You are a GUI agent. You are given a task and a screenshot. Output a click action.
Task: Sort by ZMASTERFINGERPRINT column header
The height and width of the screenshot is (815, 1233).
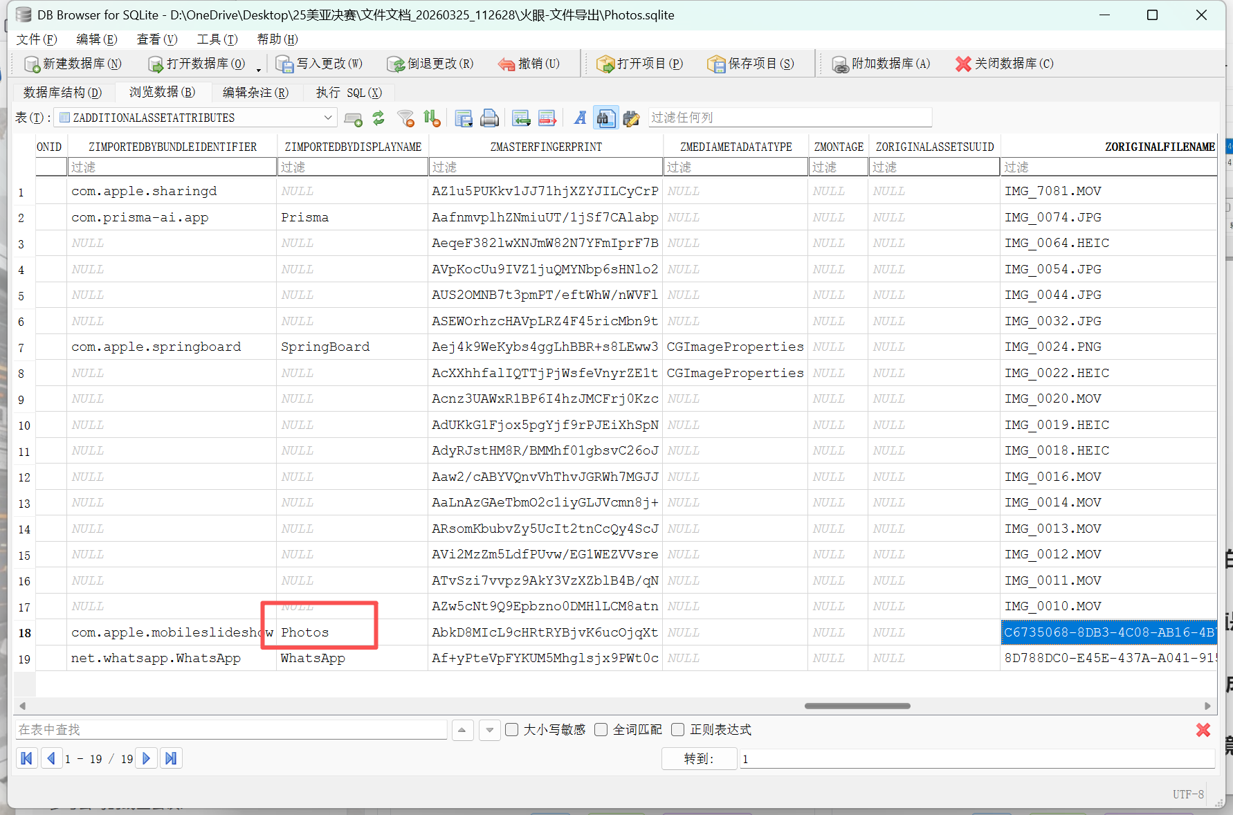[x=546, y=147]
